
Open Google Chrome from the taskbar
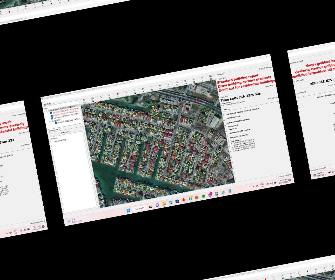(197, 198)
